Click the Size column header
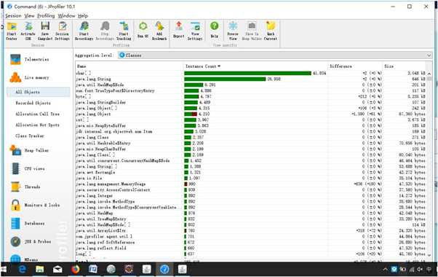Image resolution: width=438 pixels, height=277 pixels. point(404,66)
